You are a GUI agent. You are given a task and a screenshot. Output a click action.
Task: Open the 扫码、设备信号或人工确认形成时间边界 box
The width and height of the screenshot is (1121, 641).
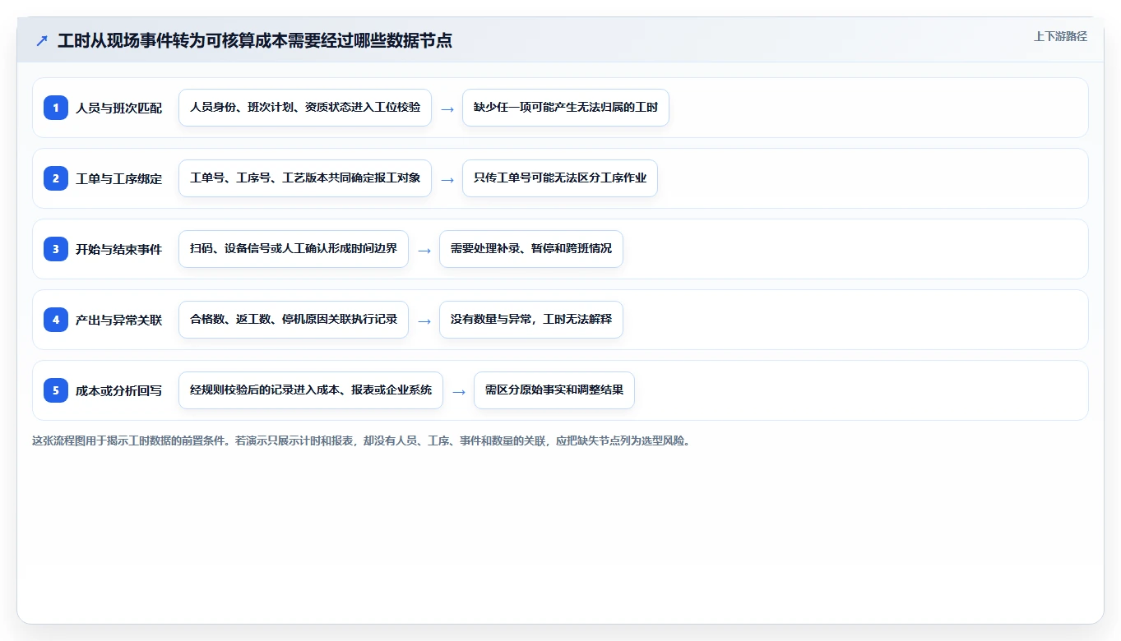point(294,249)
